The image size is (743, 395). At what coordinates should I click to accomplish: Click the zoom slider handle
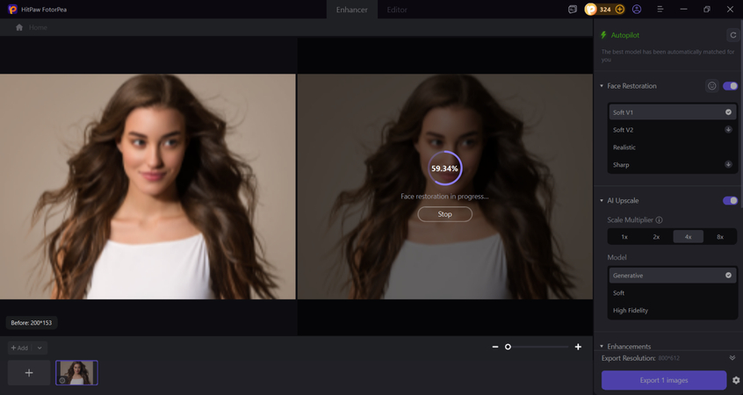point(508,347)
